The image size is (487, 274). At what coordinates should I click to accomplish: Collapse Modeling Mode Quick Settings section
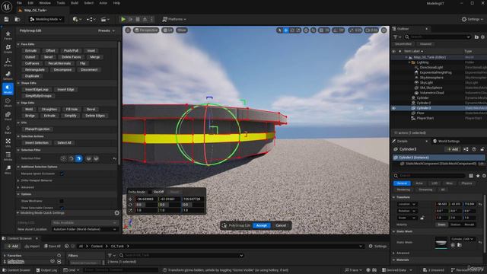pos(18,213)
